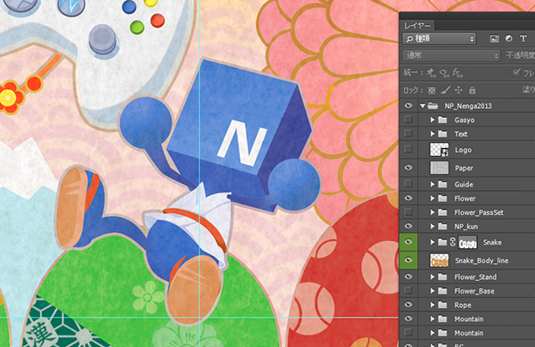Collapse the NP_Nenga2013 group

point(423,106)
